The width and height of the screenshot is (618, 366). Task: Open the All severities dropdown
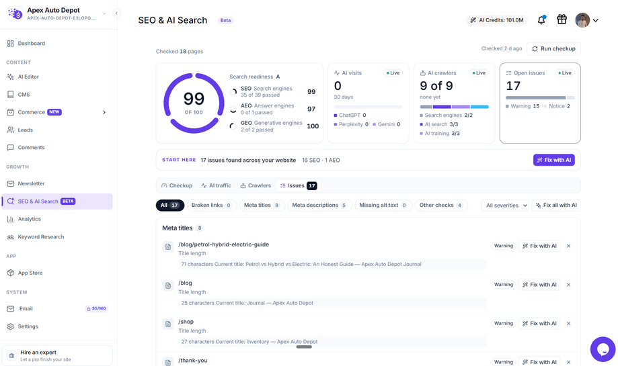506,205
